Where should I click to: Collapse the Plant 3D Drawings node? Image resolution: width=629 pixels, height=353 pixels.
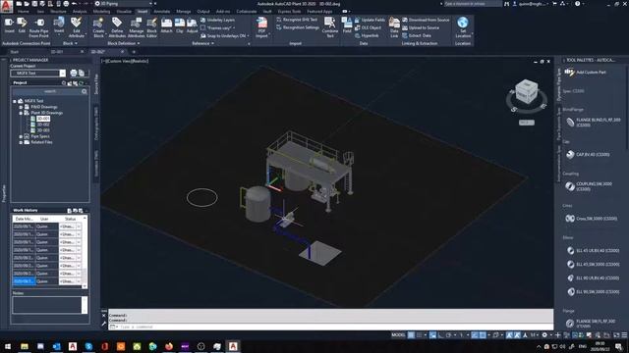point(21,114)
